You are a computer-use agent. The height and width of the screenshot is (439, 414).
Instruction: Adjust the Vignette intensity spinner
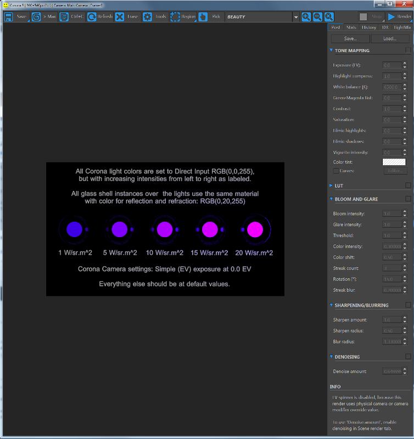[405, 153]
